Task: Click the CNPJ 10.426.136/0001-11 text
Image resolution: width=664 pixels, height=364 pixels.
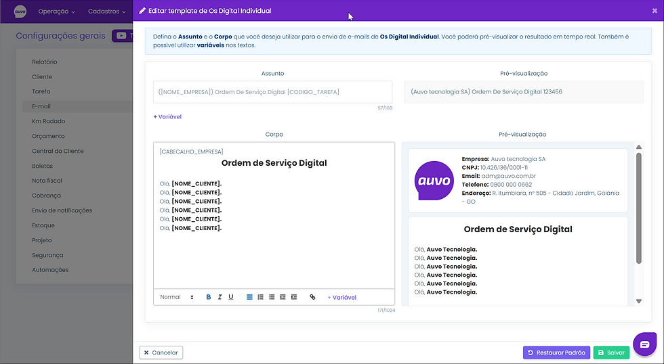Action: tap(495, 167)
